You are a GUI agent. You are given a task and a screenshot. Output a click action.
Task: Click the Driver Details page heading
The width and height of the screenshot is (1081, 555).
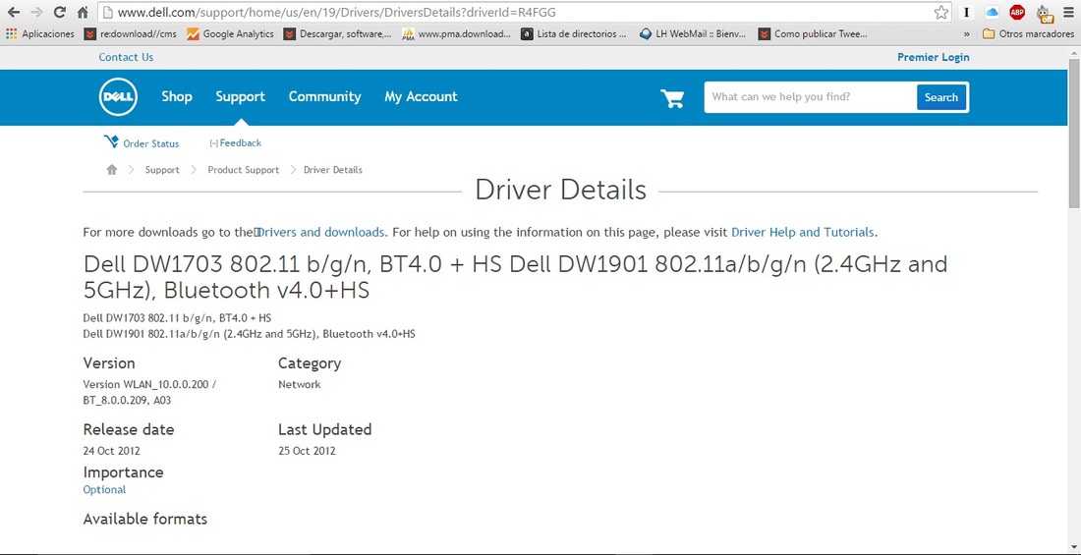(x=560, y=191)
